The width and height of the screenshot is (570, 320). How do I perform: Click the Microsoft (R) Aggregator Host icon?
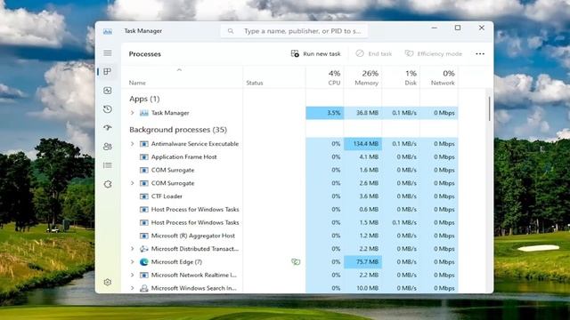(x=144, y=236)
